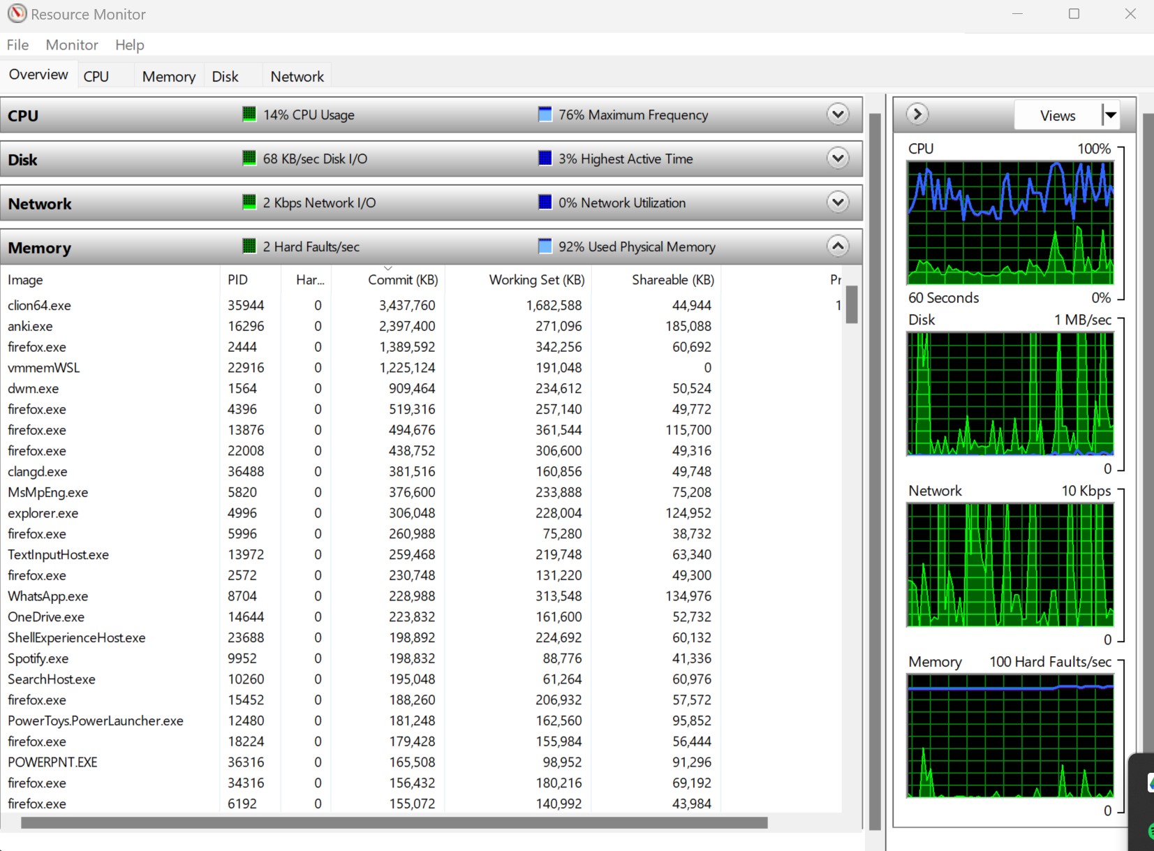This screenshot has height=851, width=1154.
Task: Click the main pane vertical scrollbar
Action: pyautogui.click(x=875, y=471)
